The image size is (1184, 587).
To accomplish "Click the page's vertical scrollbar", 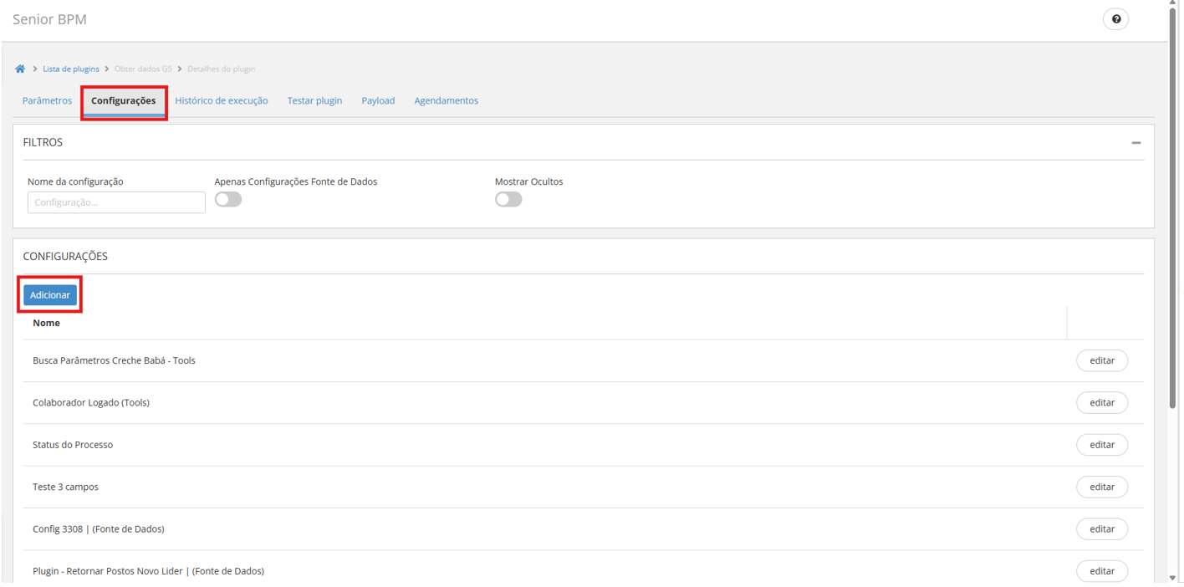I will pos(1172,209).
